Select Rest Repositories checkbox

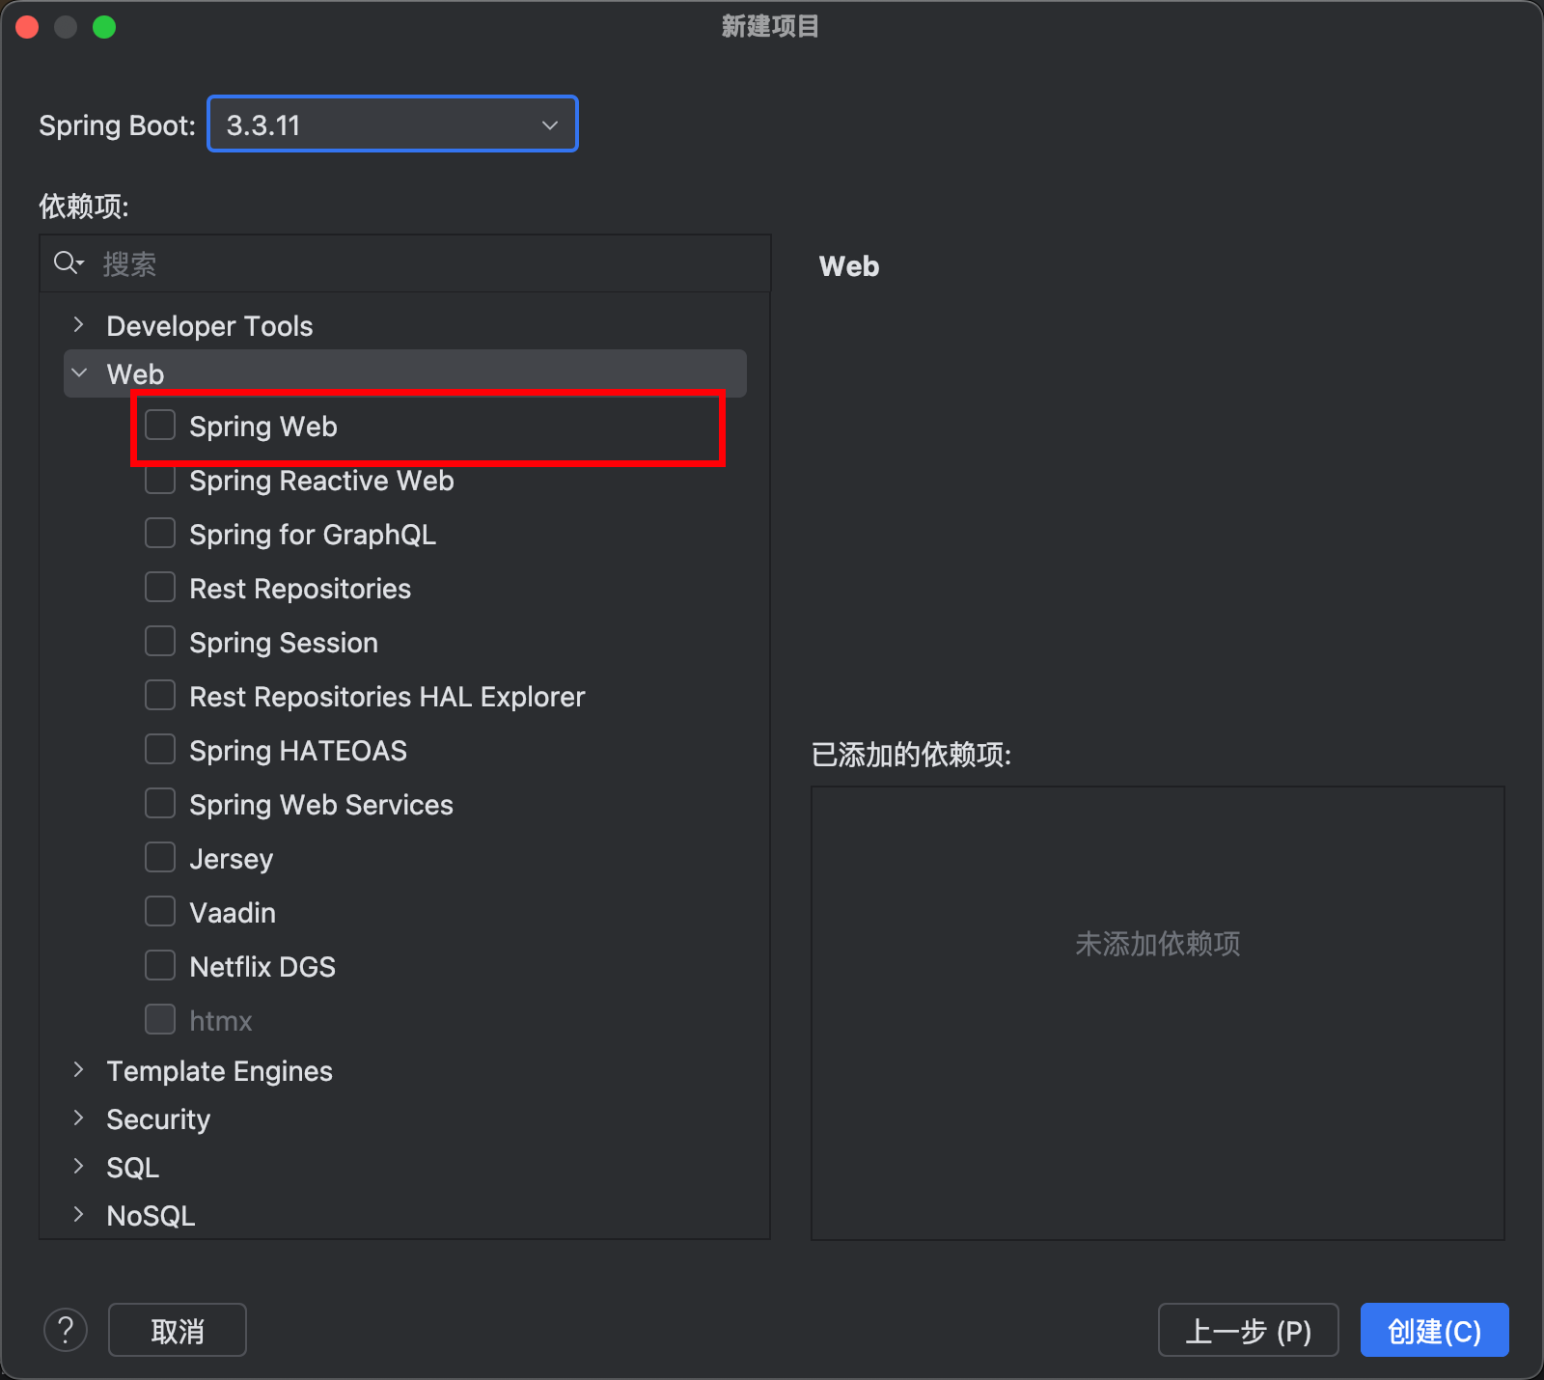[160, 587]
